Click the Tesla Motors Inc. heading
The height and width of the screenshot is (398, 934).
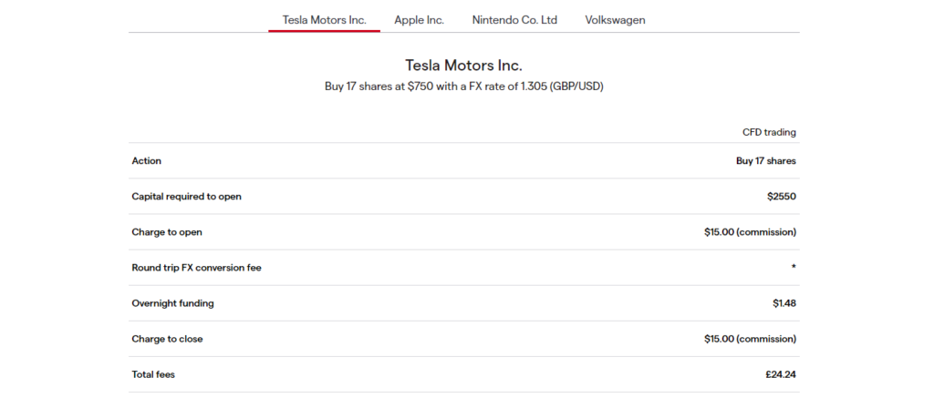tap(463, 65)
